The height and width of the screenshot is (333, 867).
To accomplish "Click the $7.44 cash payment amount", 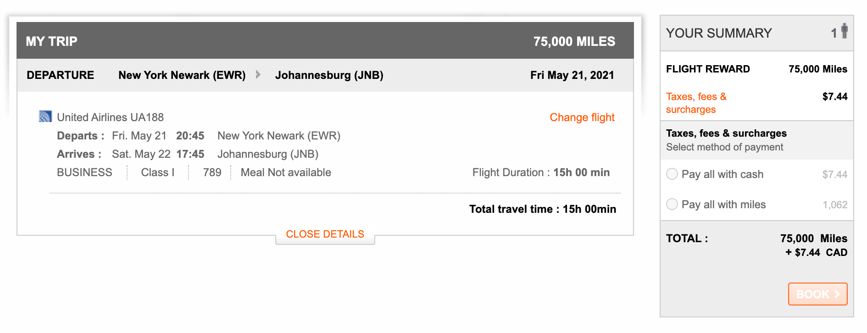I will pos(834,174).
